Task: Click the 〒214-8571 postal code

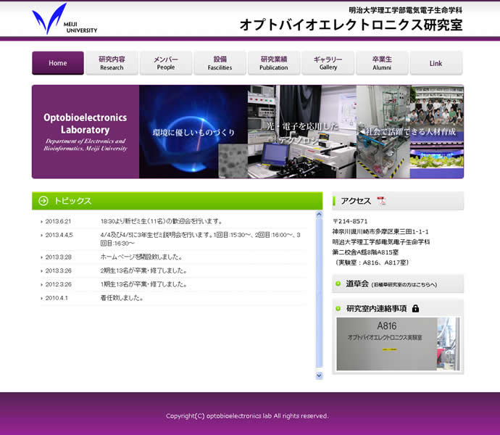Action: tap(350, 221)
